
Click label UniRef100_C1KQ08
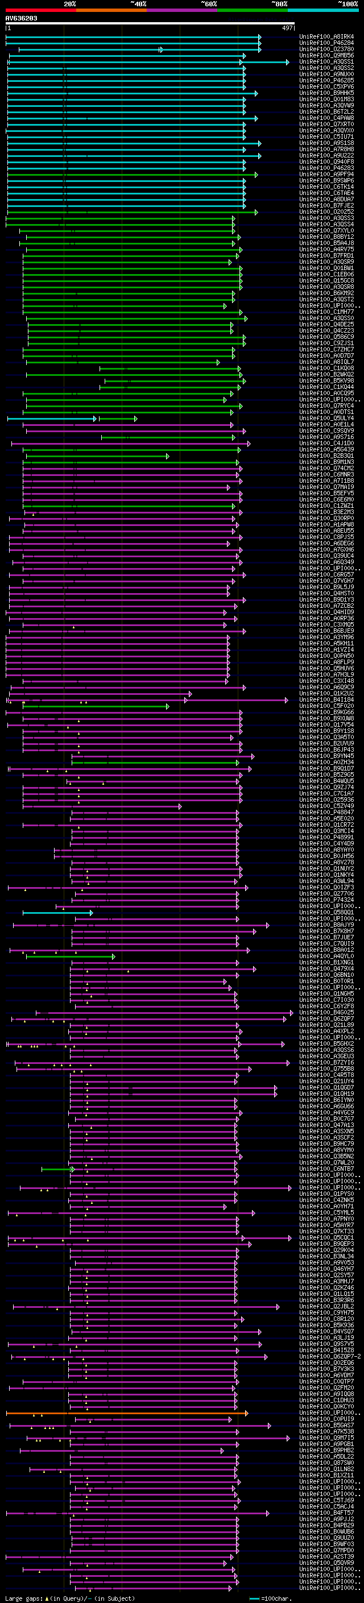click(x=326, y=368)
